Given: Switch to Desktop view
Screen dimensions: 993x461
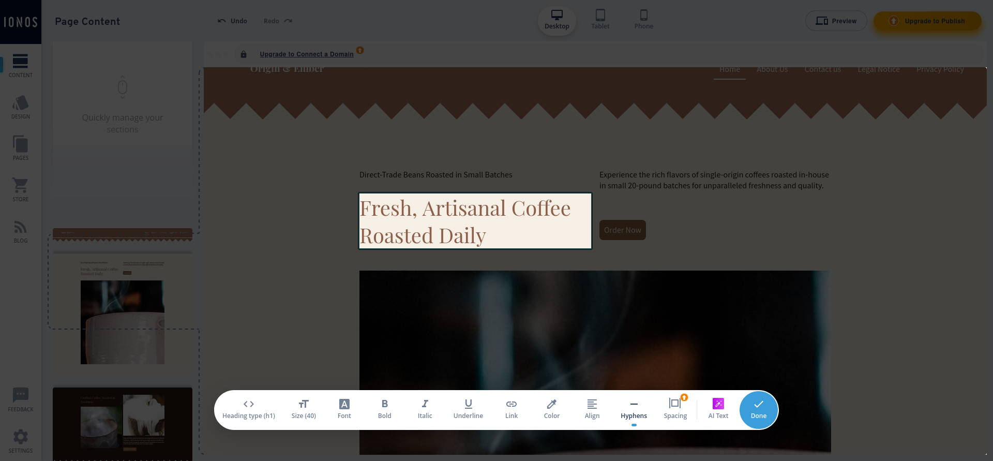Looking at the screenshot, I should click(x=556, y=21).
